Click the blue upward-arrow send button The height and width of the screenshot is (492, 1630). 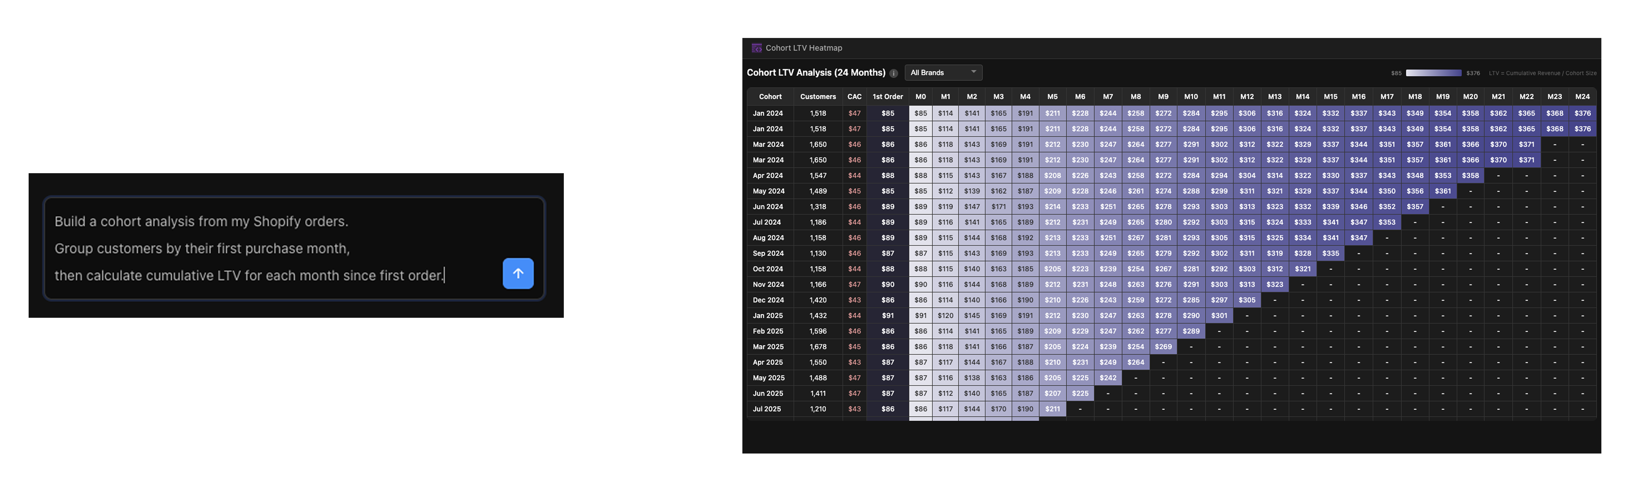click(517, 273)
